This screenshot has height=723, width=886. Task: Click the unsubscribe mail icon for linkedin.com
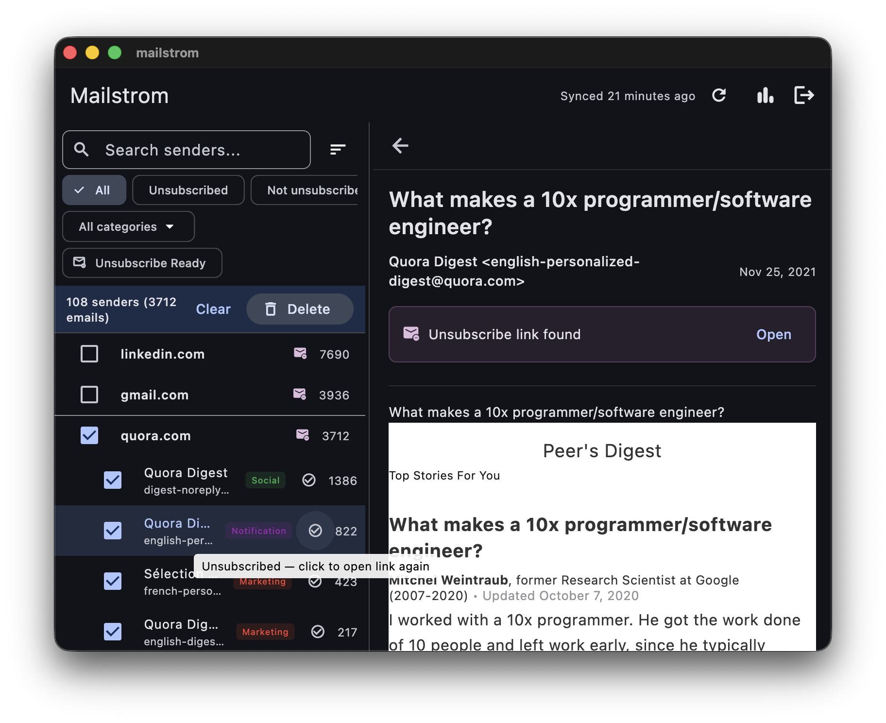point(300,354)
